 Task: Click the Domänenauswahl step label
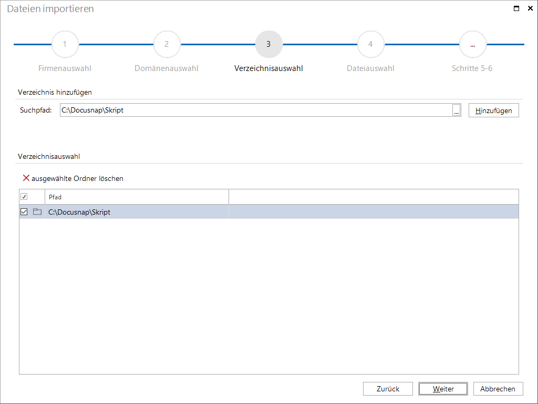click(167, 68)
